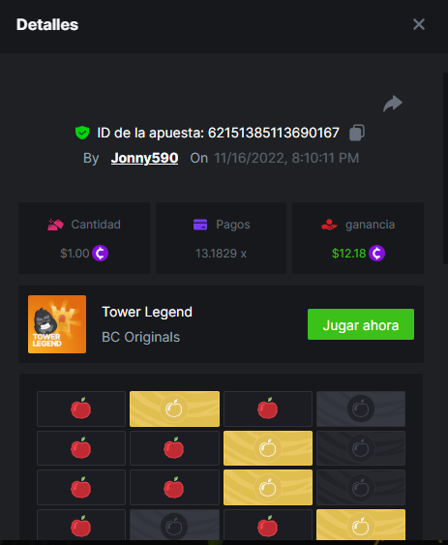Click the Tower Legend game title
The height and width of the screenshot is (545, 448).
tap(147, 312)
